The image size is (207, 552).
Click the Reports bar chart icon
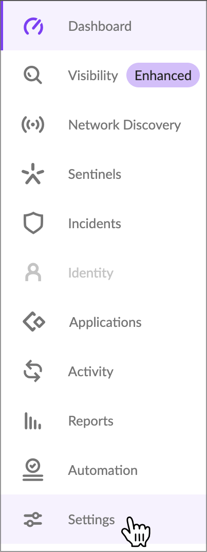click(33, 421)
